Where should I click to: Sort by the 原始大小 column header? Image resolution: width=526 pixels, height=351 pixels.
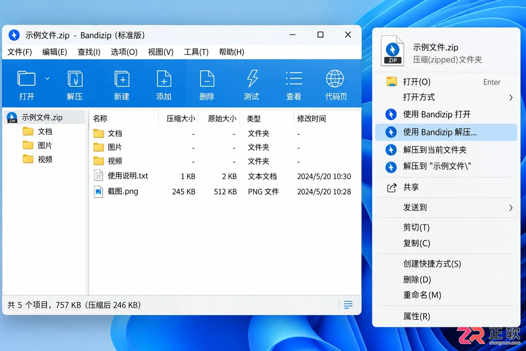[x=221, y=118]
